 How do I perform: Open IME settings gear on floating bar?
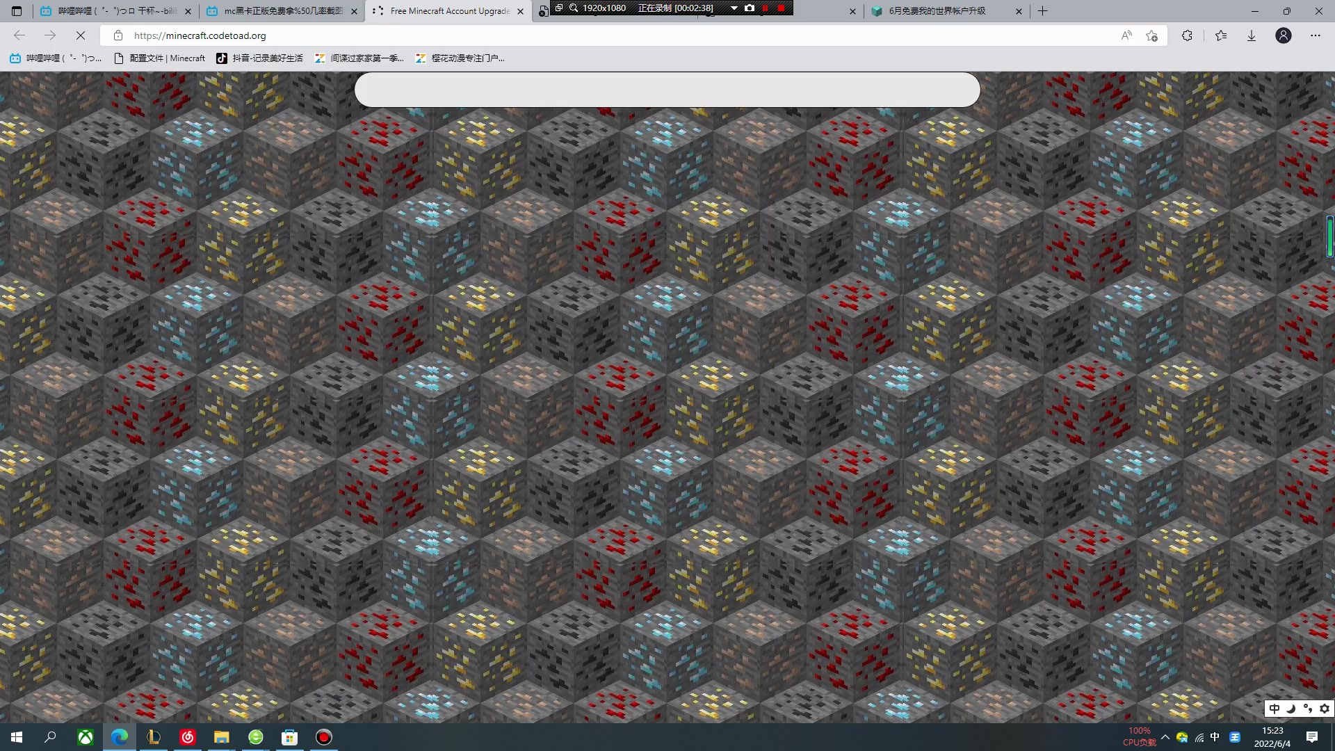[1325, 709]
